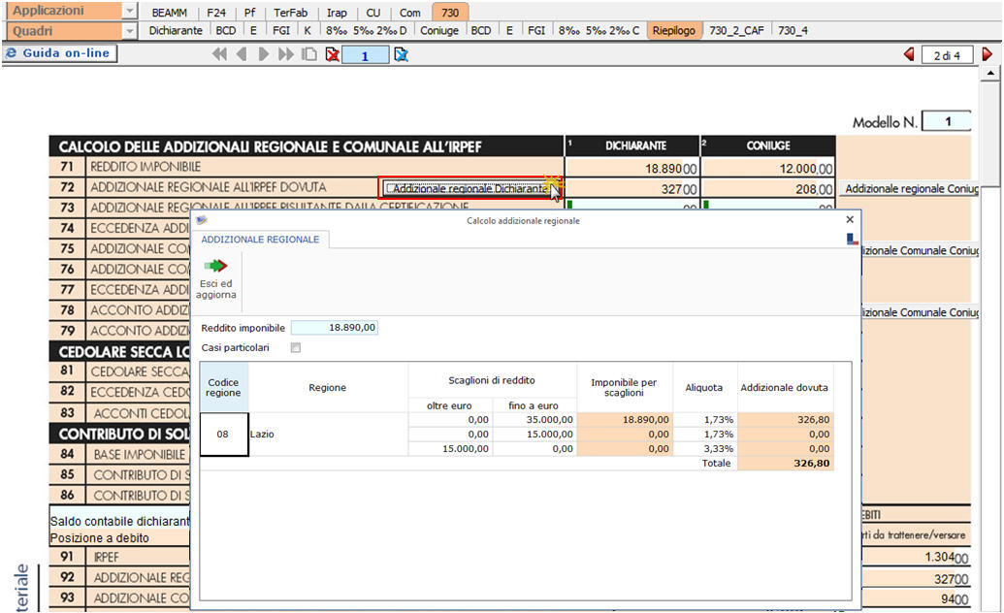Jump to the last module with the double-right arrow
1004x613 pixels.
pyautogui.click(x=285, y=54)
